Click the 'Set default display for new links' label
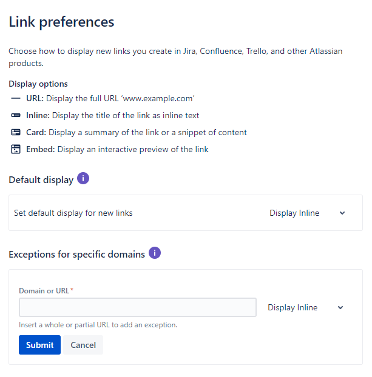 click(73, 213)
